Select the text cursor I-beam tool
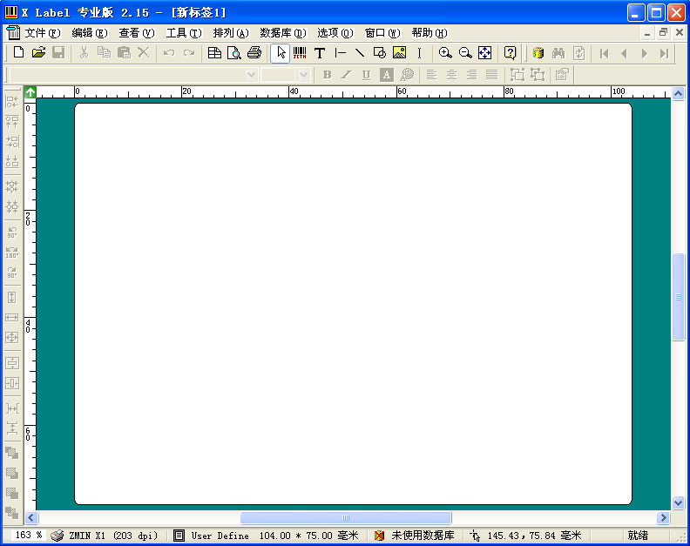This screenshot has width=690, height=546. pos(419,53)
